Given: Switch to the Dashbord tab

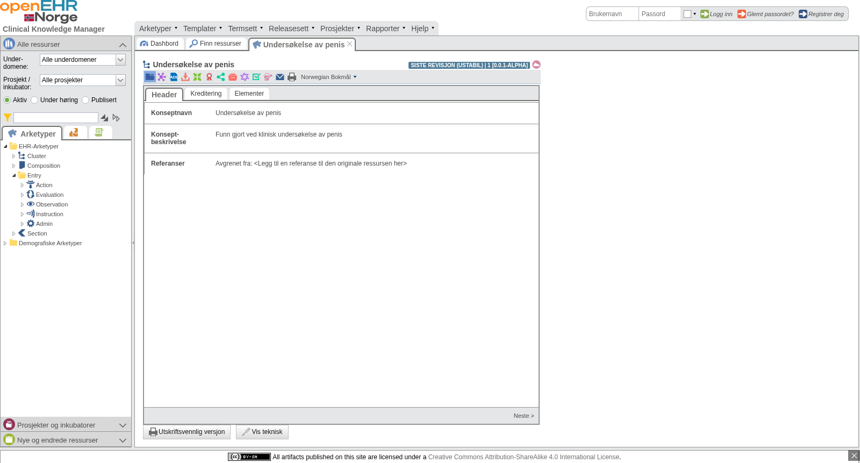Looking at the screenshot, I should 160,44.
